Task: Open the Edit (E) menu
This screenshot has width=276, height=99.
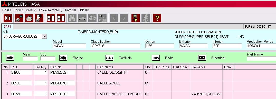Action: coord(18,10)
